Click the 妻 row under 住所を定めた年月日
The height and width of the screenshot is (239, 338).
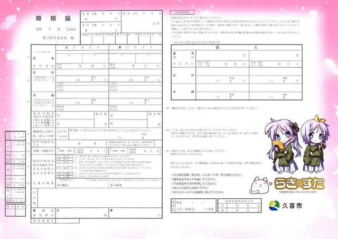(239, 210)
